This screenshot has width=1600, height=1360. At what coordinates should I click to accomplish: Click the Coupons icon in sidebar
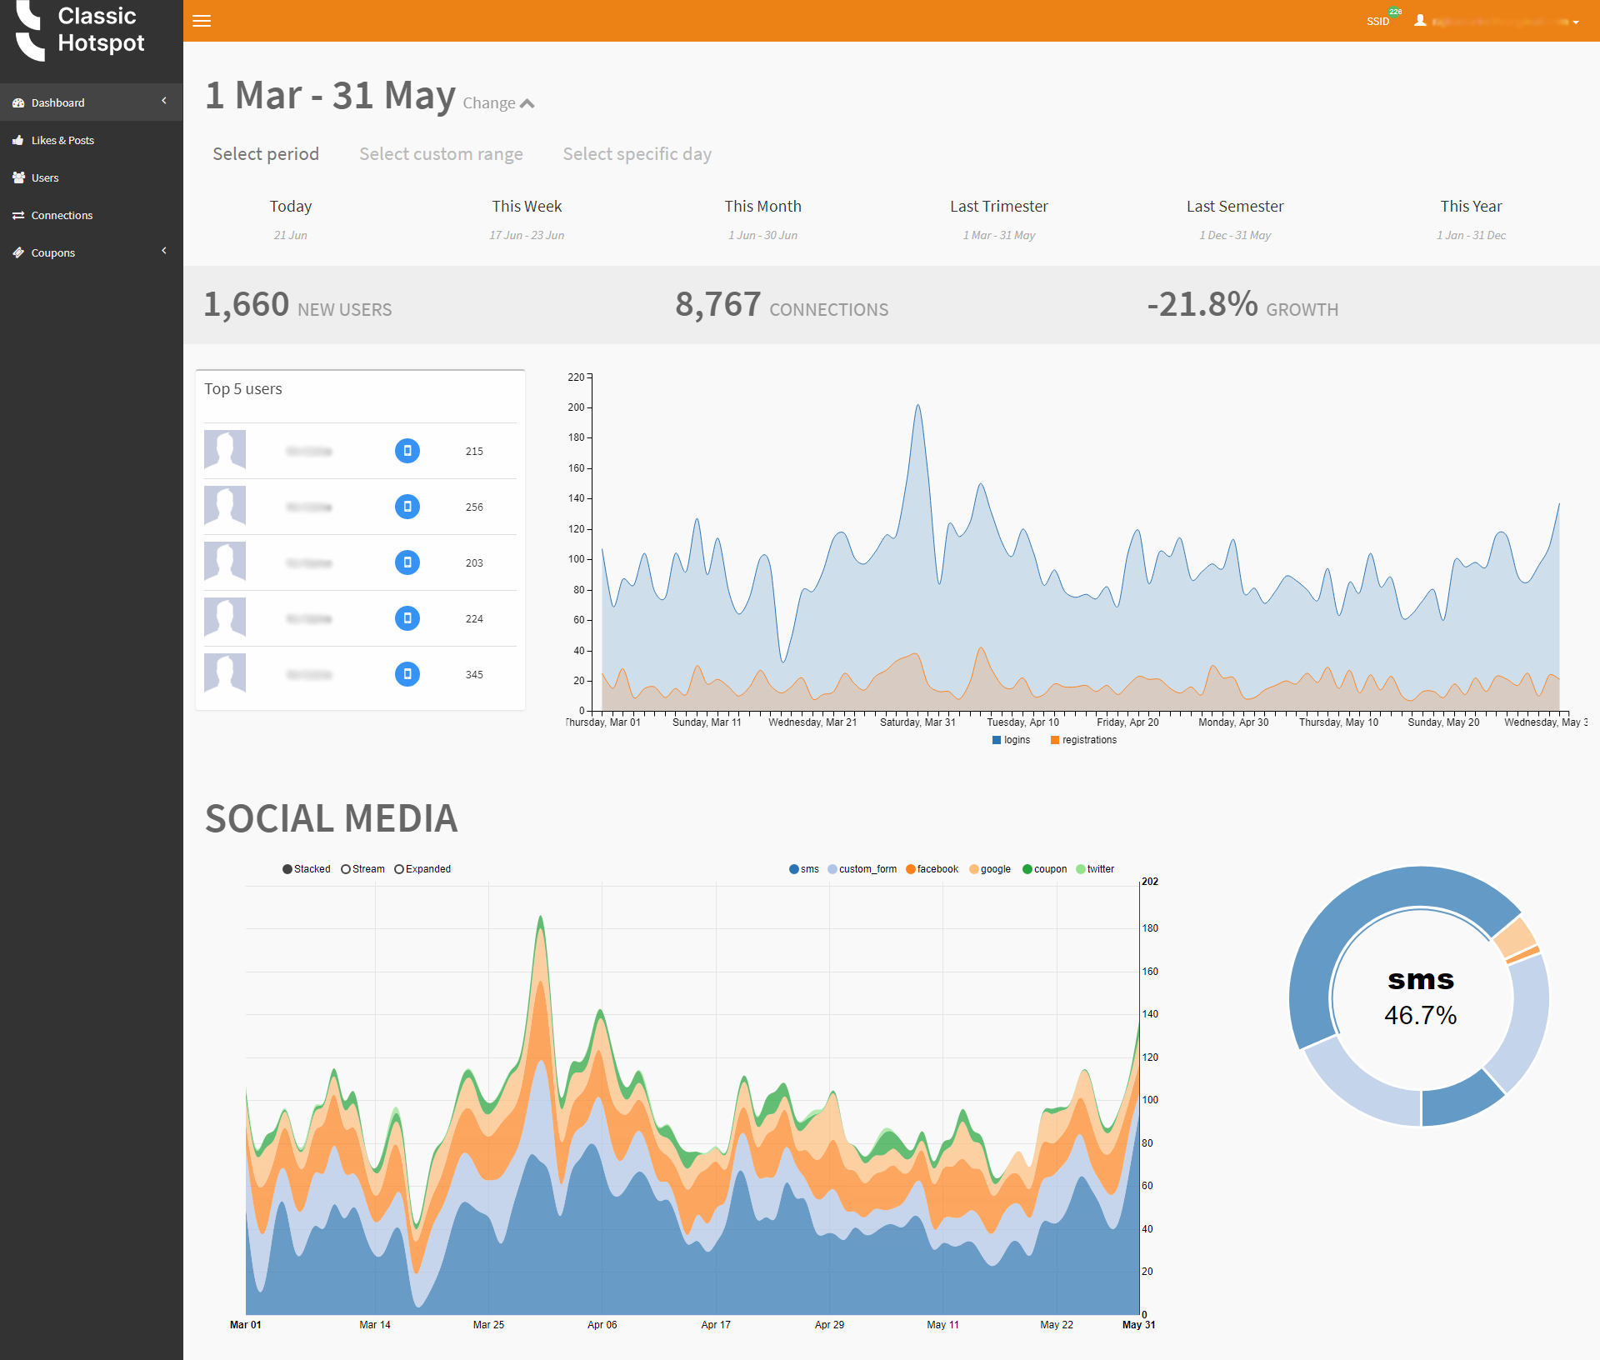(x=20, y=251)
